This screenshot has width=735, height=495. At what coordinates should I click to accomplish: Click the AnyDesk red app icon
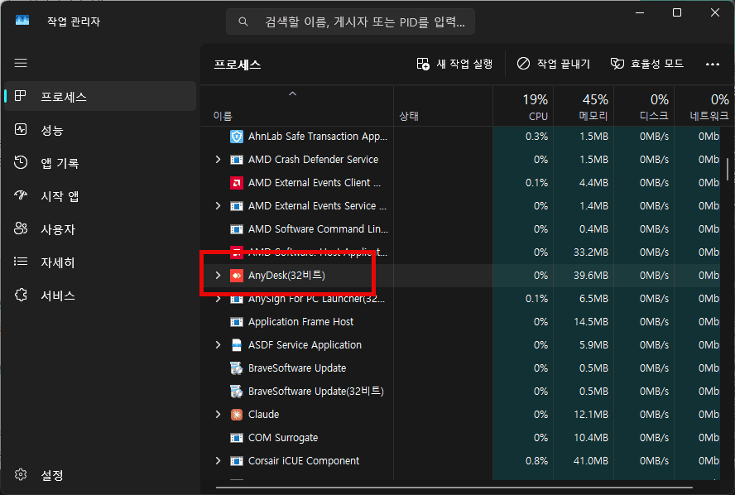click(x=237, y=276)
